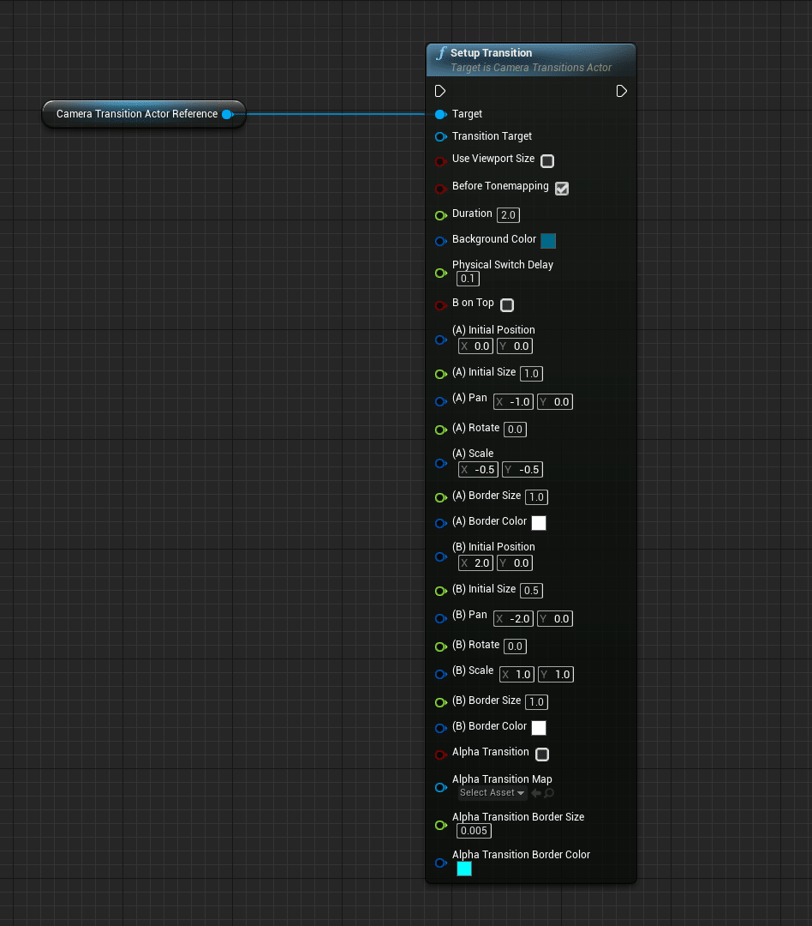Enable the Alpha Transition checkbox
The image size is (812, 926).
point(542,755)
